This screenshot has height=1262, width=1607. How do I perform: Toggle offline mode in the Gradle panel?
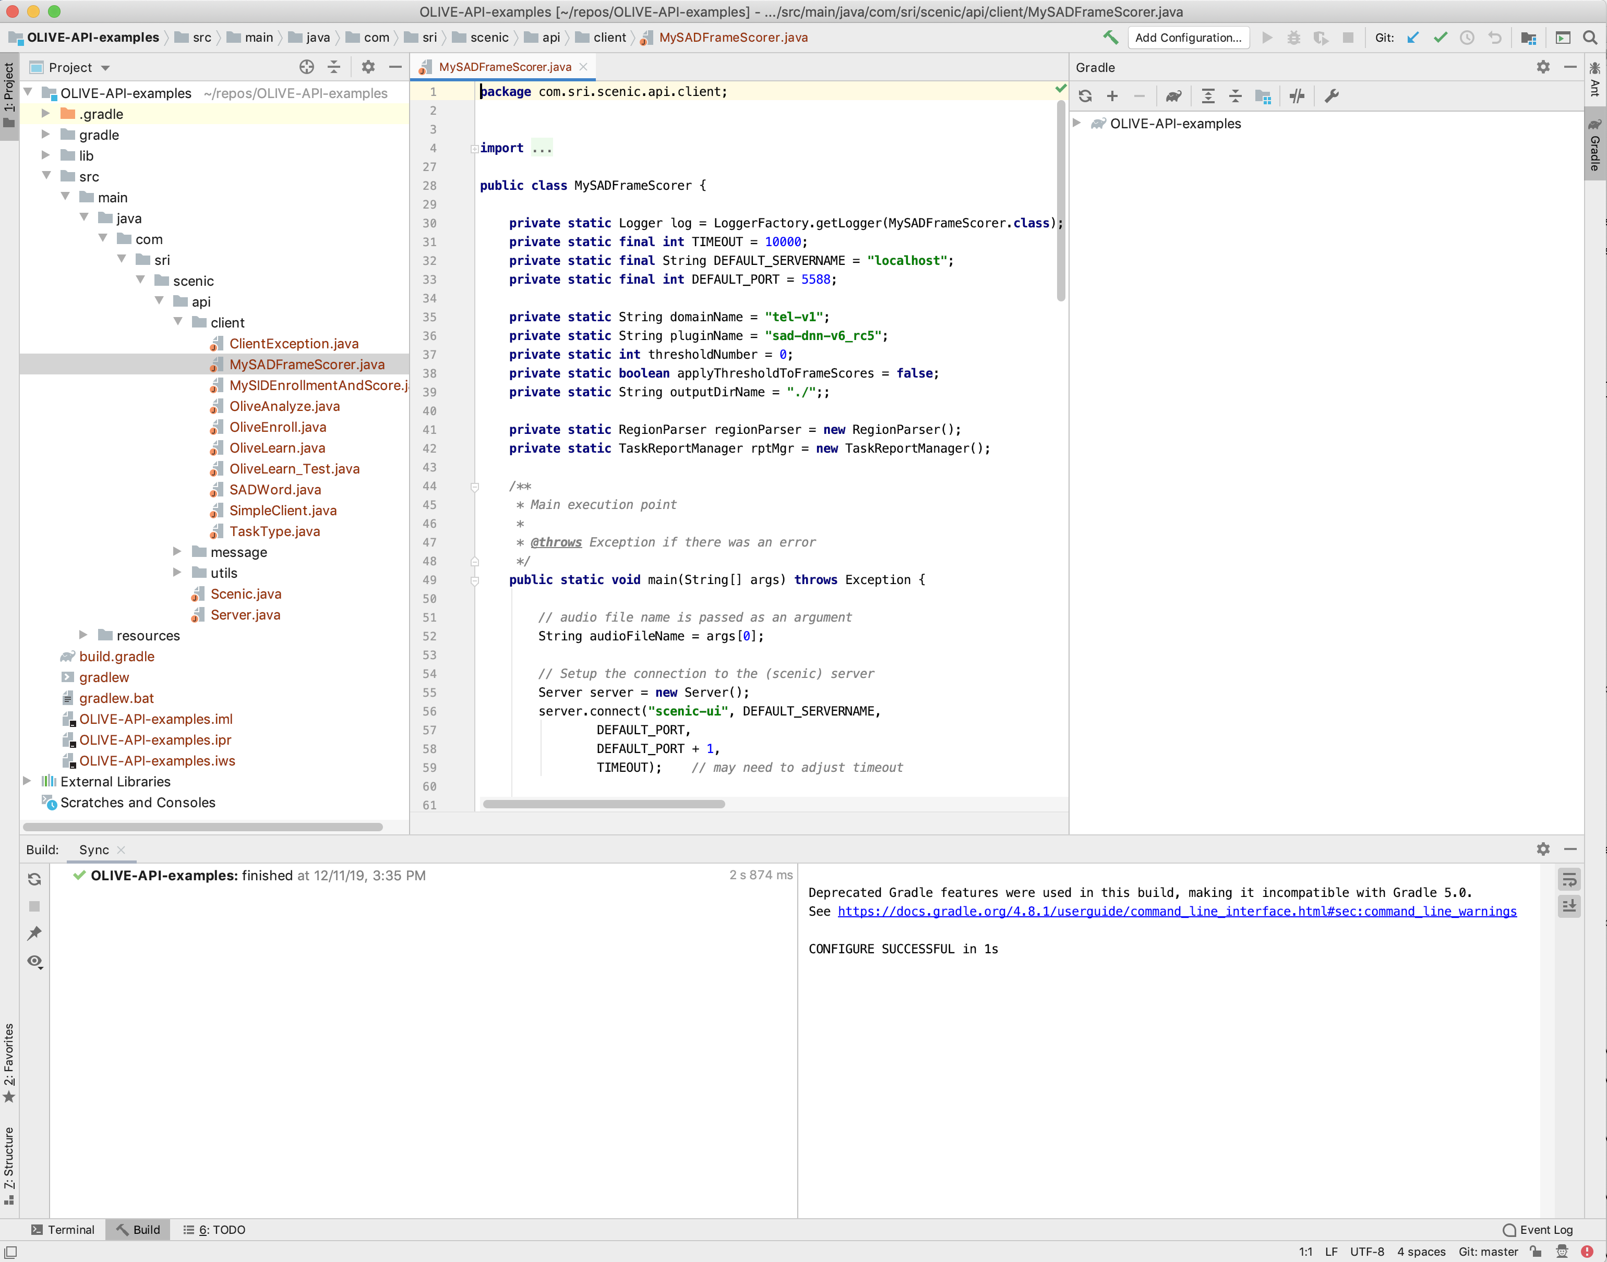pyautogui.click(x=1297, y=95)
